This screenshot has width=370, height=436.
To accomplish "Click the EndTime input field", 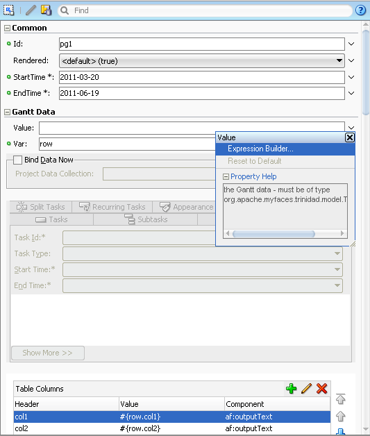I will tap(202, 93).
